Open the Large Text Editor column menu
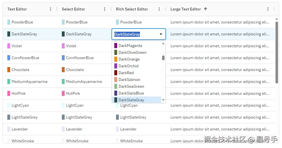Viewport: 282px width, 148px height. click(268, 9)
